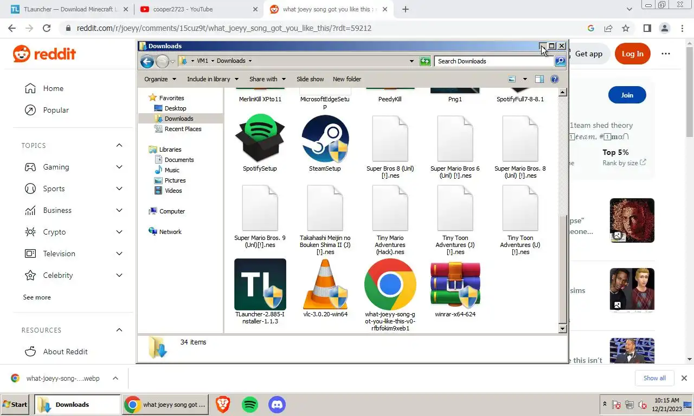
Task: Switch to the TLauncher browser tab
Action: [69, 9]
